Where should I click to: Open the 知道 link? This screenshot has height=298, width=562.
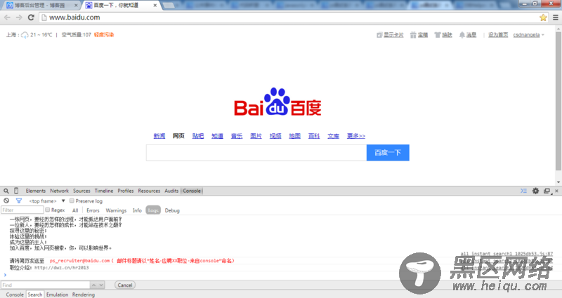(217, 136)
